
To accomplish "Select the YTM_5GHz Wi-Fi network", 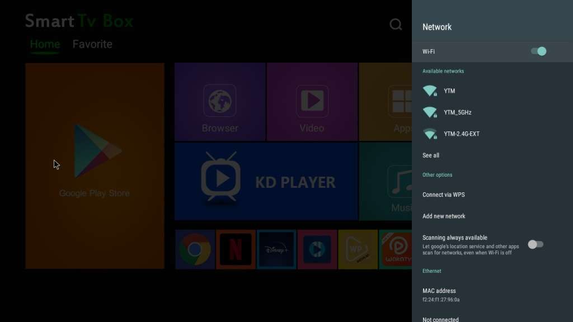I will [x=457, y=112].
